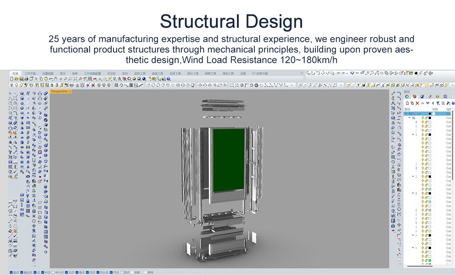Click the black color swatch of 001 layer
Screen dimensions: 455x275
[430, 114]
